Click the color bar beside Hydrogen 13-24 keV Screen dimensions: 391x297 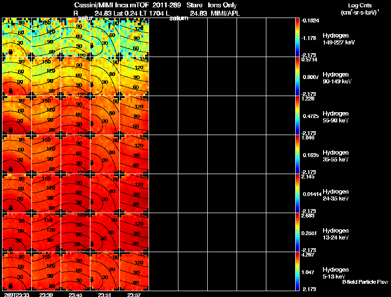pos(297,232)
